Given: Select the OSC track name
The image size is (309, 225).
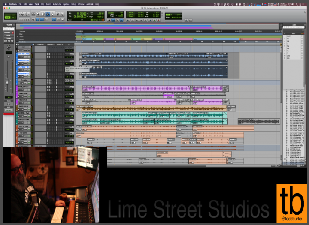Looking at the screenshot, I should coord(24,48).
